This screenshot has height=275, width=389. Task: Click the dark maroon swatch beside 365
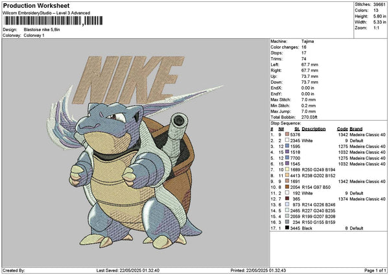tap(287, 198)
